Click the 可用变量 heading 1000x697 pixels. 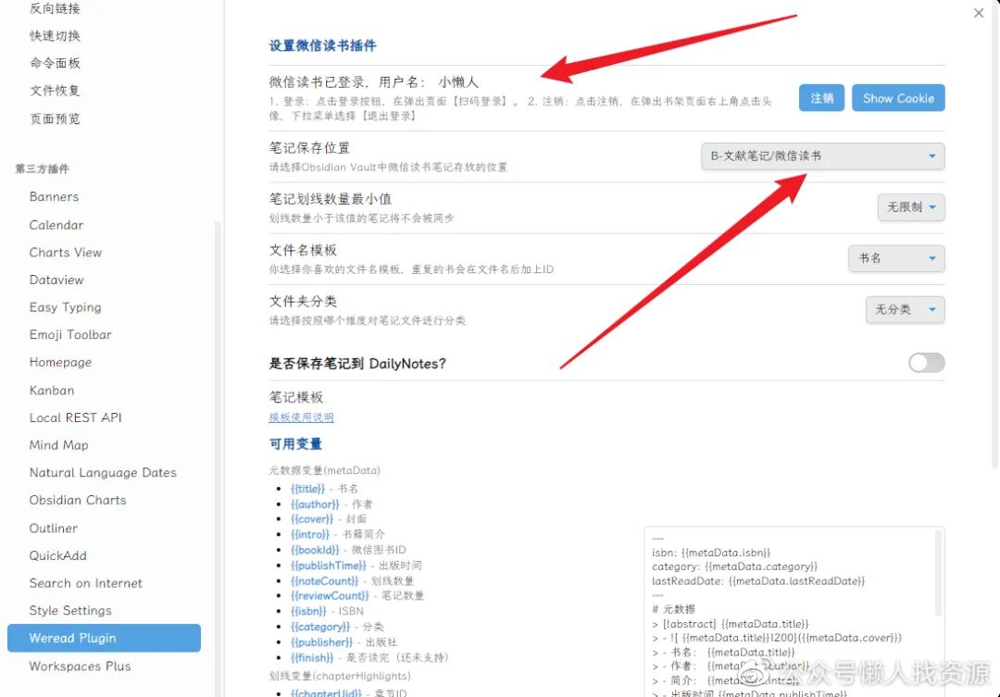point(295,443)
